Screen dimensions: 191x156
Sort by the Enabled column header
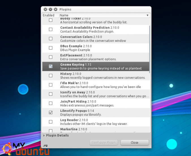click(49, 15)
